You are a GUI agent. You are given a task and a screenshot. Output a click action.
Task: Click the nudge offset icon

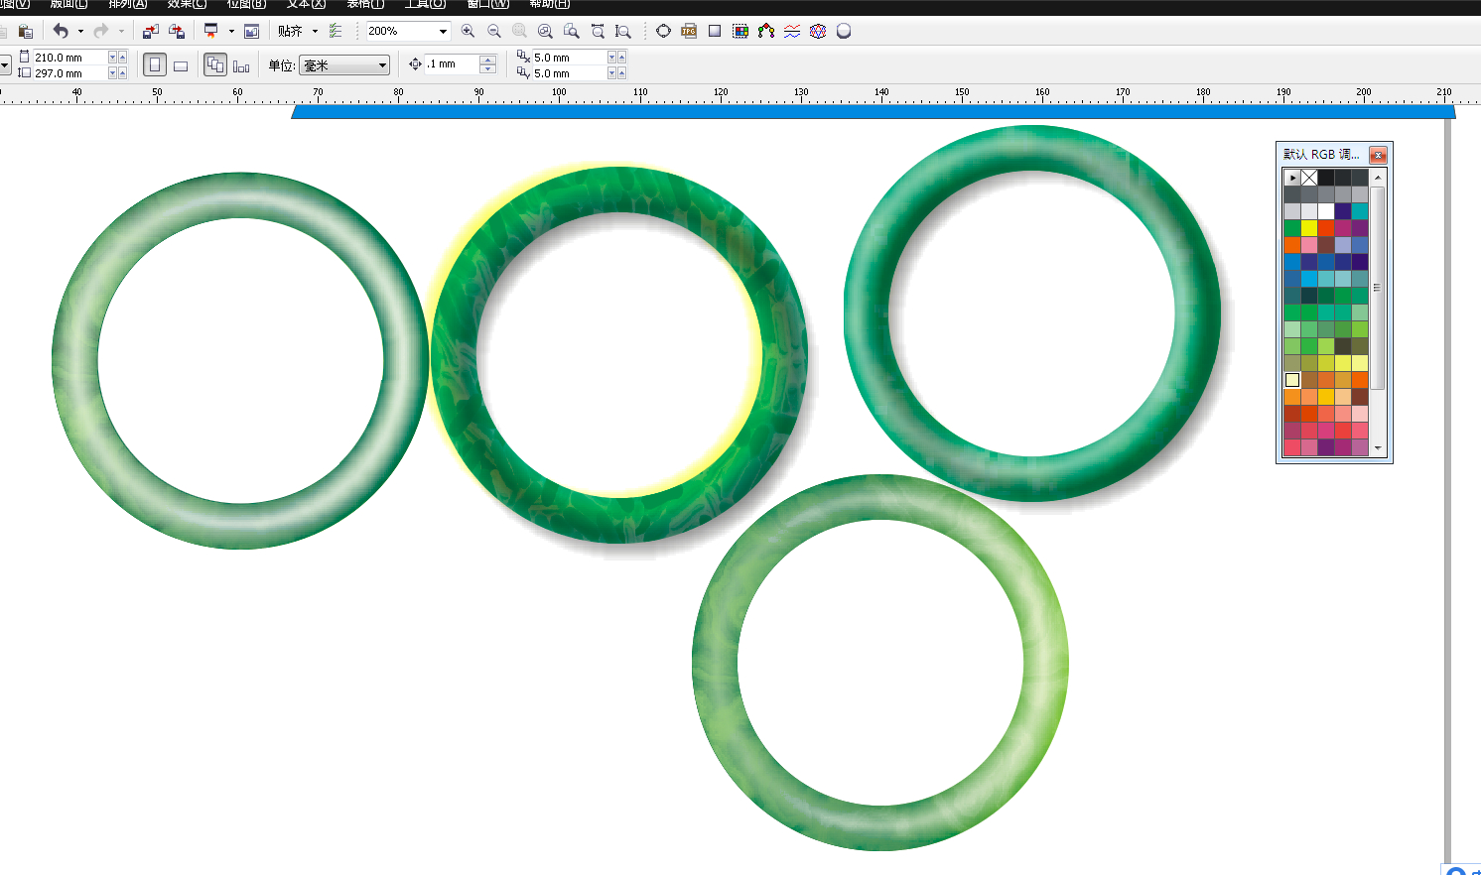(415, 64)
